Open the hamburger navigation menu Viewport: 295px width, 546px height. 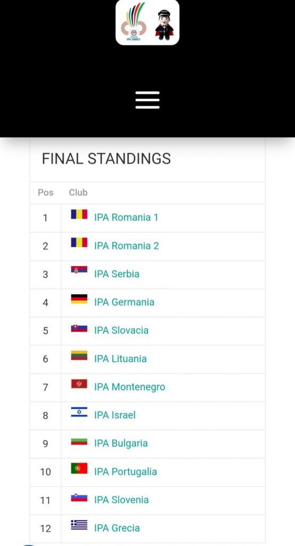pos(147,100)
